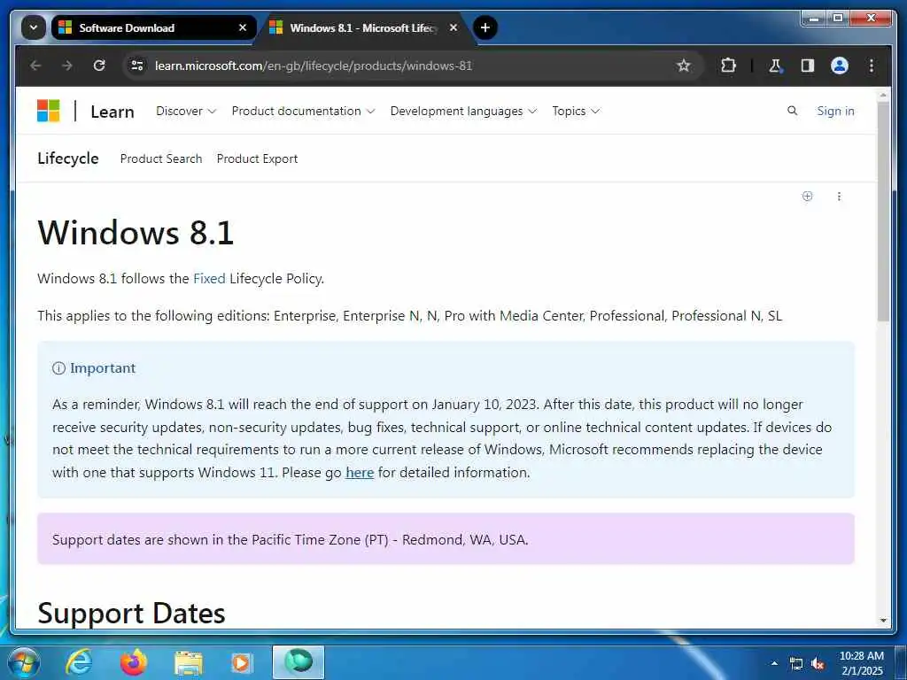This screenshot has height=680, width=907.
Task: Toggle the browser side panel
Action: (x=808, y=66)
